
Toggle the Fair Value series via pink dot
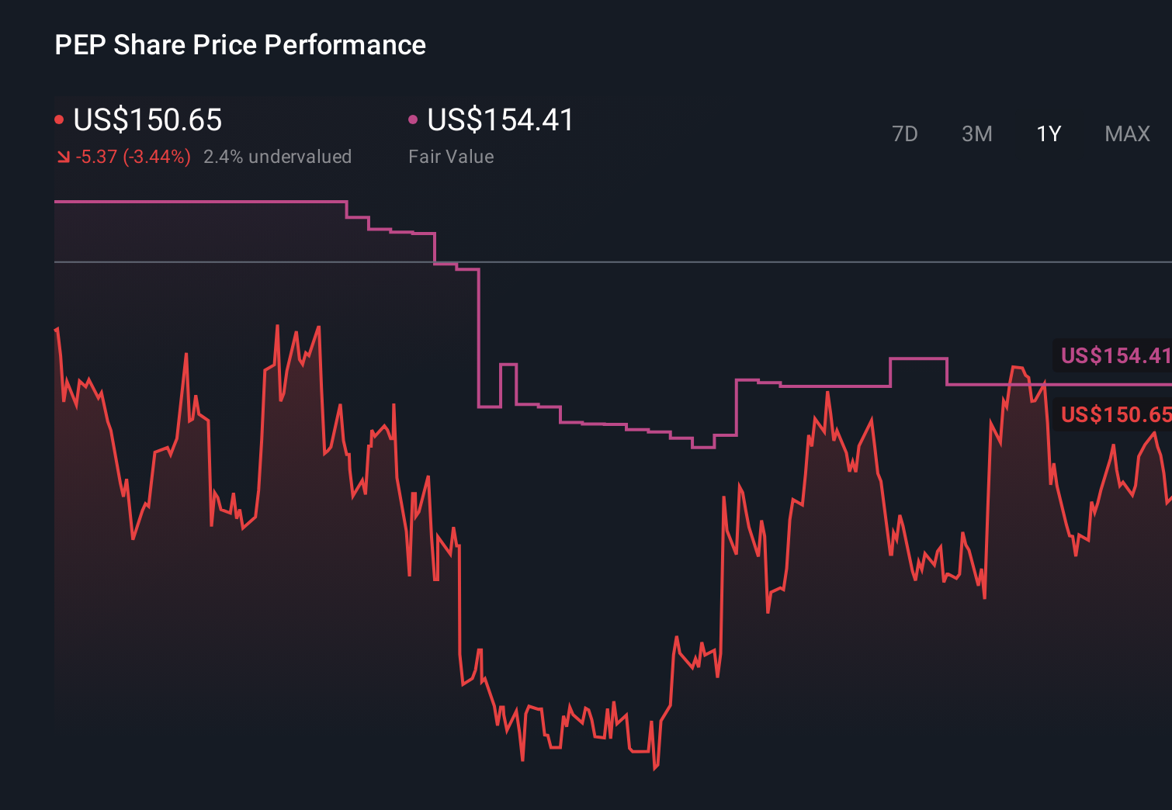(414, 119)
